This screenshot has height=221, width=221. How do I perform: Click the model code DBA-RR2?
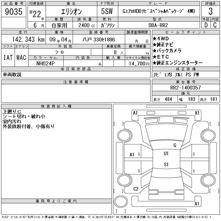(158, 25)
